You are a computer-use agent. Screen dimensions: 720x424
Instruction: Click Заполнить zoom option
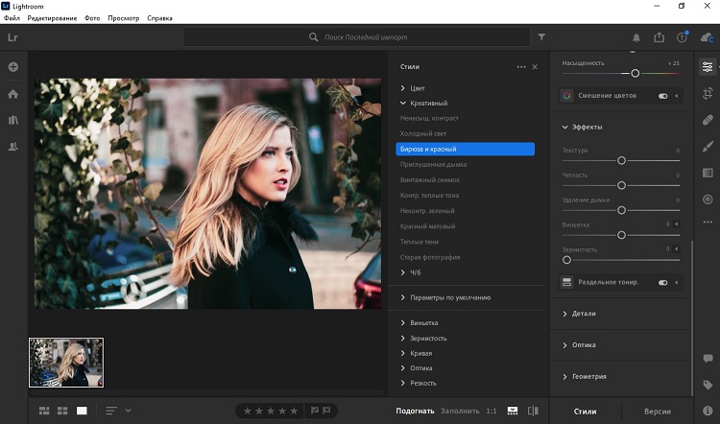coord(460,412)
